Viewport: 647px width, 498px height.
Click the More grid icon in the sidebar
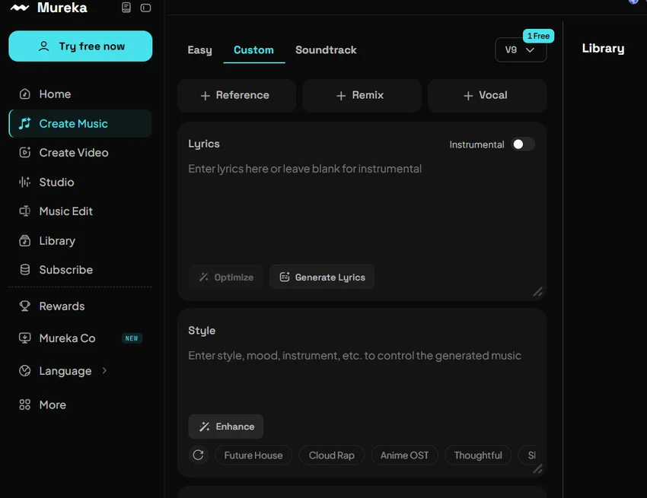point(25,404)
